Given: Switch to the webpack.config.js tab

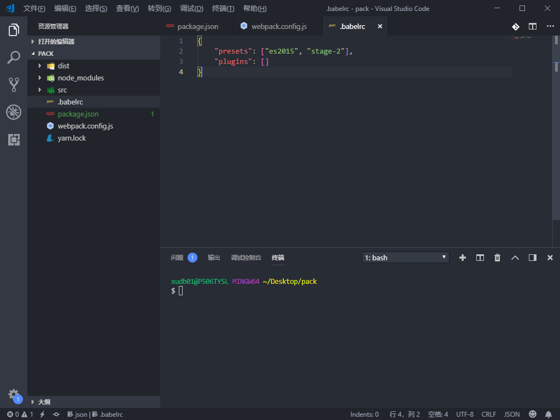Looking at the screenshot, I should [278, 26].
